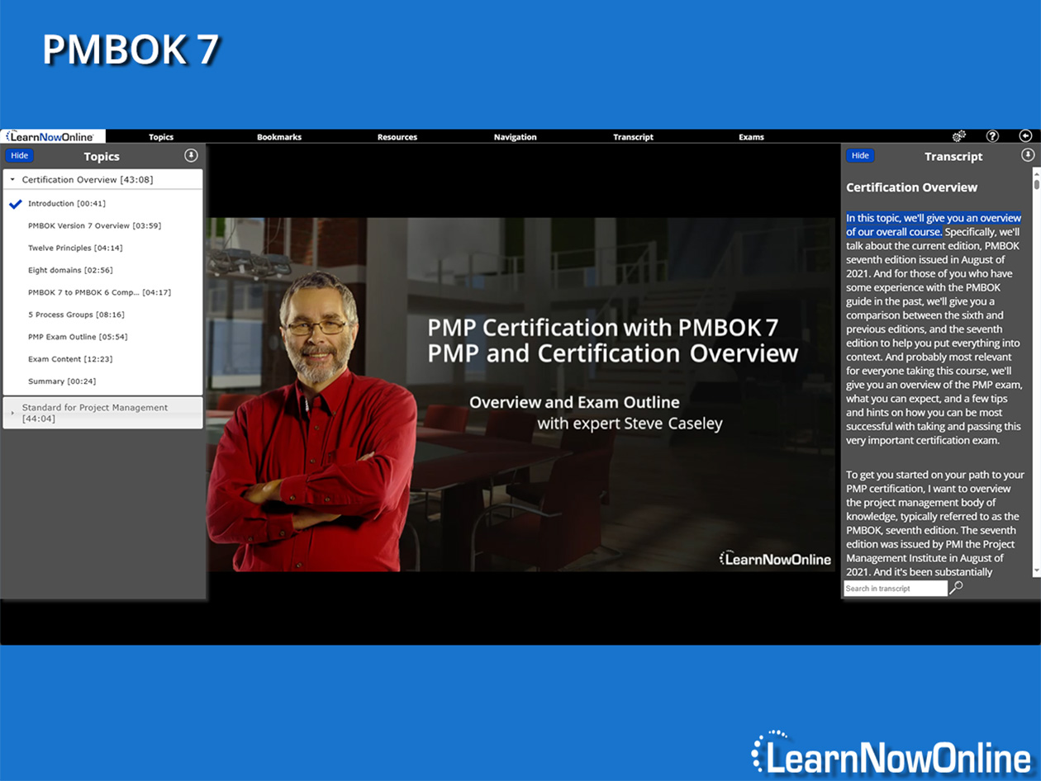Click the LearnNowOnline logo in top bar
Viewport: 1041px width, 781px height.
54,136
